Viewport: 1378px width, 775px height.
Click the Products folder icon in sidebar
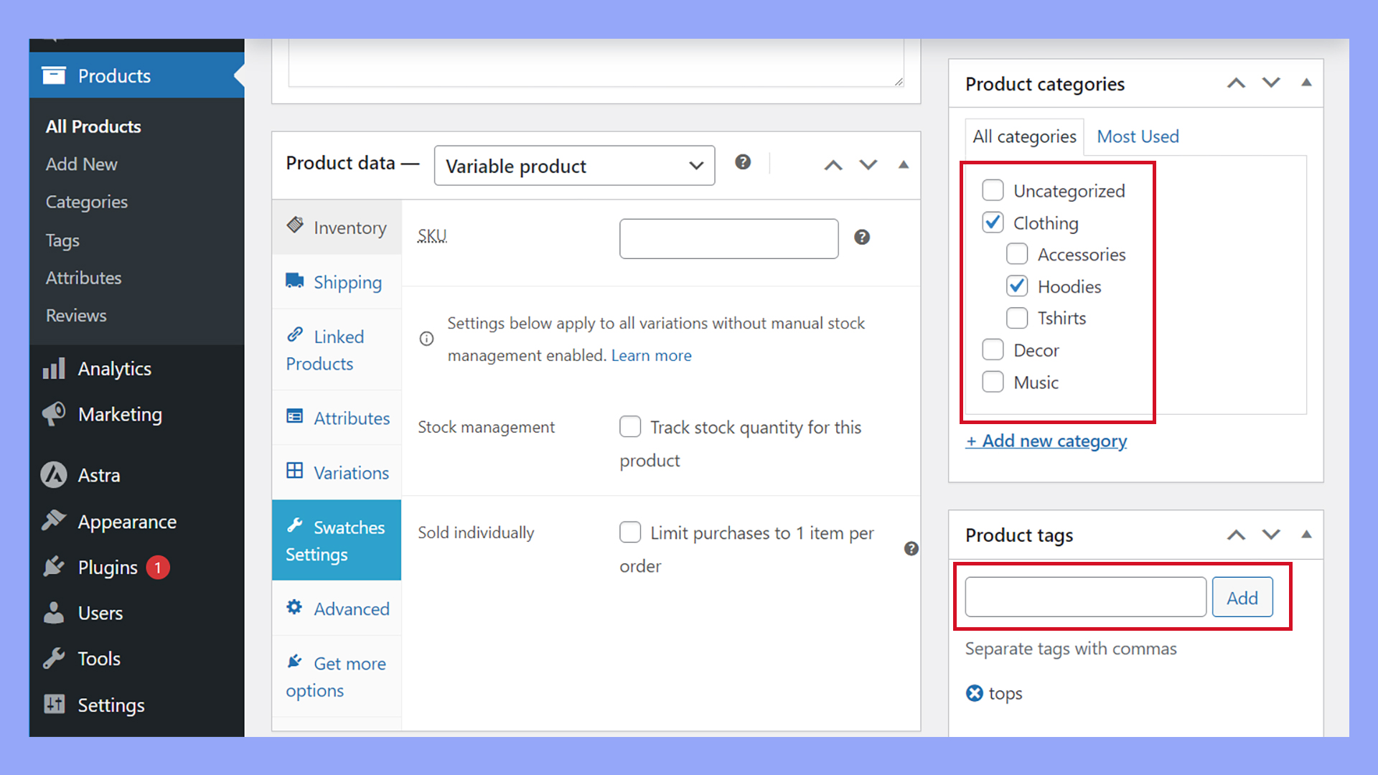pyautogui.click(x=55, y=75)
